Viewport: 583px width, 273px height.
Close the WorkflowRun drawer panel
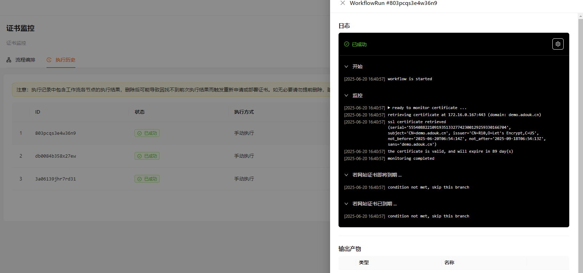pyautogui.click(x=342, y=3)
